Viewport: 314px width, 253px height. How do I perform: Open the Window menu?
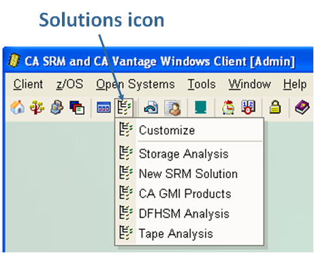click(249, 84)
